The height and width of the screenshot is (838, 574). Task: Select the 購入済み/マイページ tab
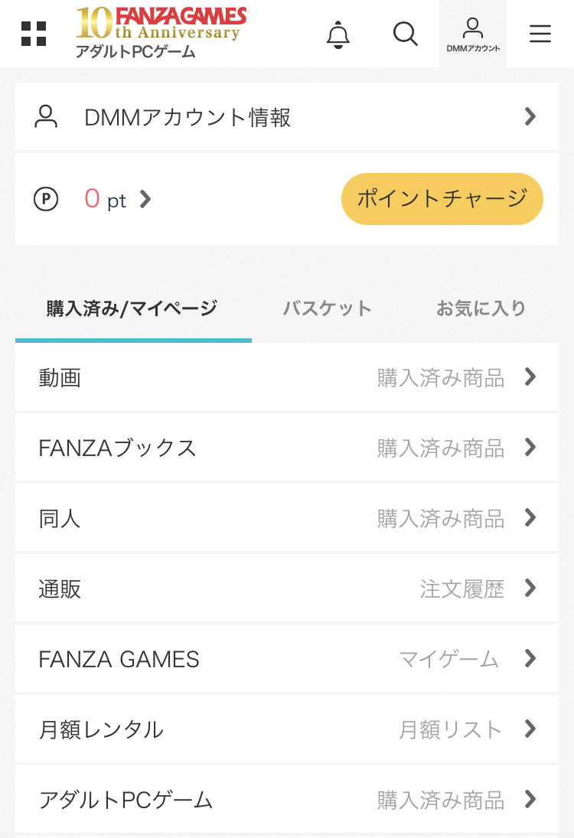[x=132, y=309]
